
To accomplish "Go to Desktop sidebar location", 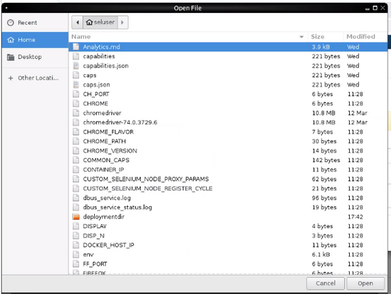I will [35, 57].
